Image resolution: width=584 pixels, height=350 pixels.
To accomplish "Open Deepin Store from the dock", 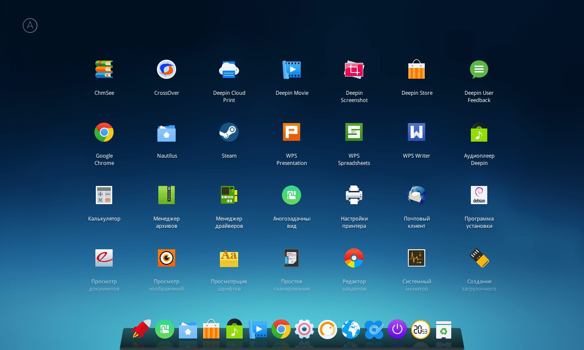I will (211, 329).
